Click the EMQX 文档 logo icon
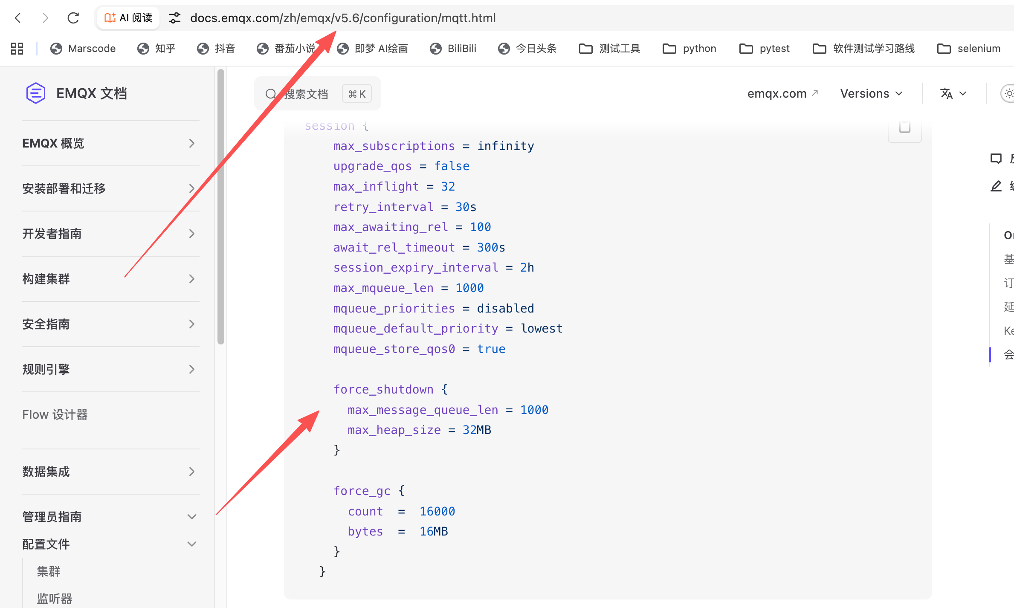 [35, 93]
